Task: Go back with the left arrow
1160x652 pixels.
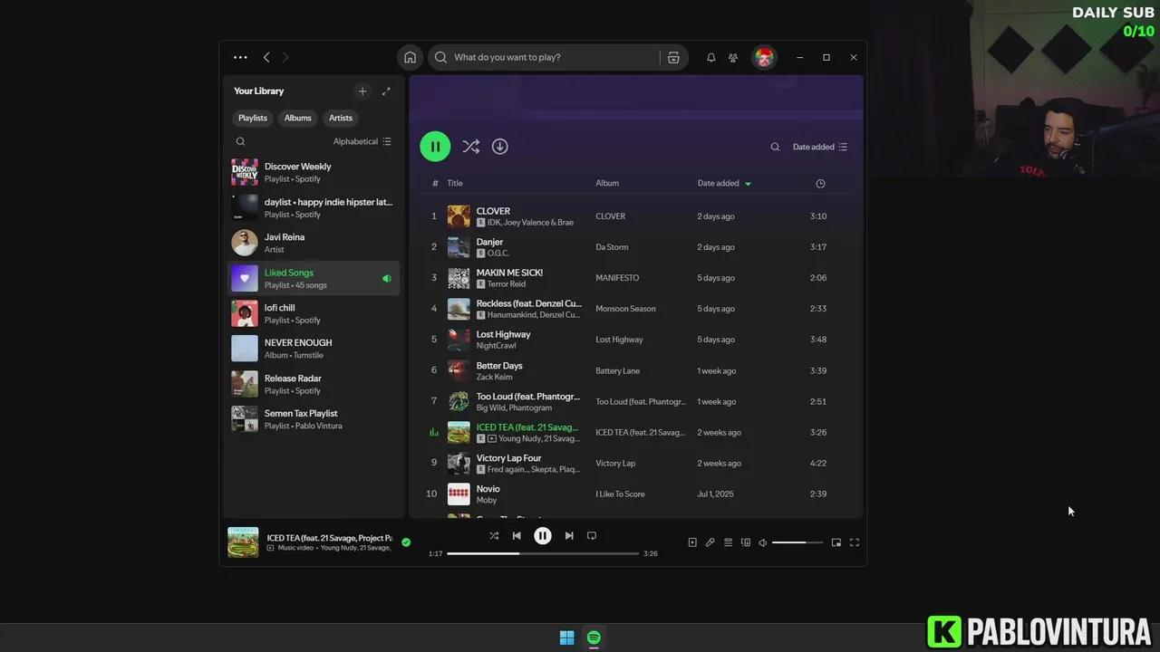Action: tap(266, 57)
